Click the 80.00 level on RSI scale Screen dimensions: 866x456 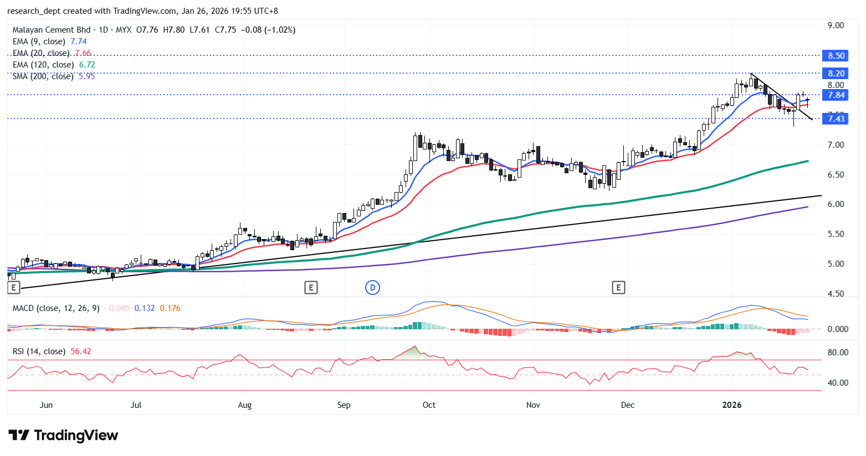click(x=837, y=353)
